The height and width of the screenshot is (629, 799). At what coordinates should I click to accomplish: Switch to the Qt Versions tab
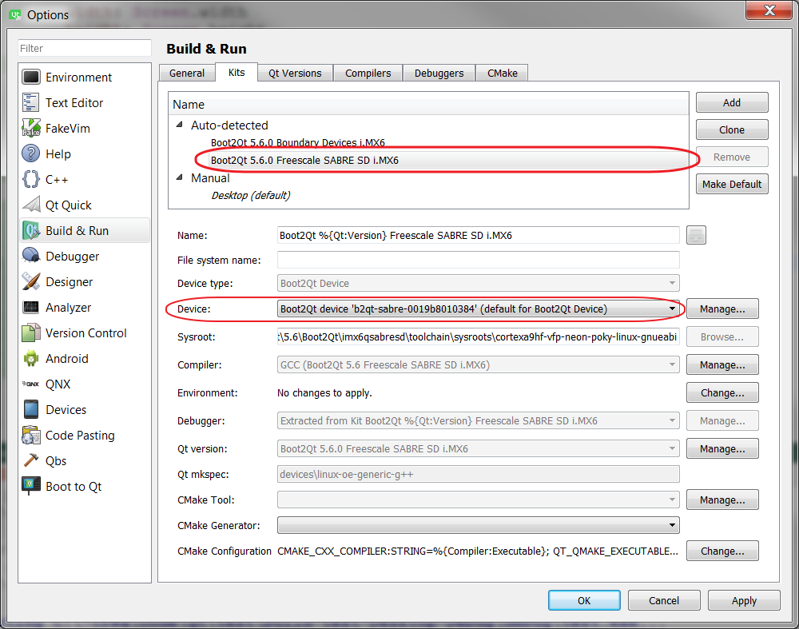pos(295,73)
